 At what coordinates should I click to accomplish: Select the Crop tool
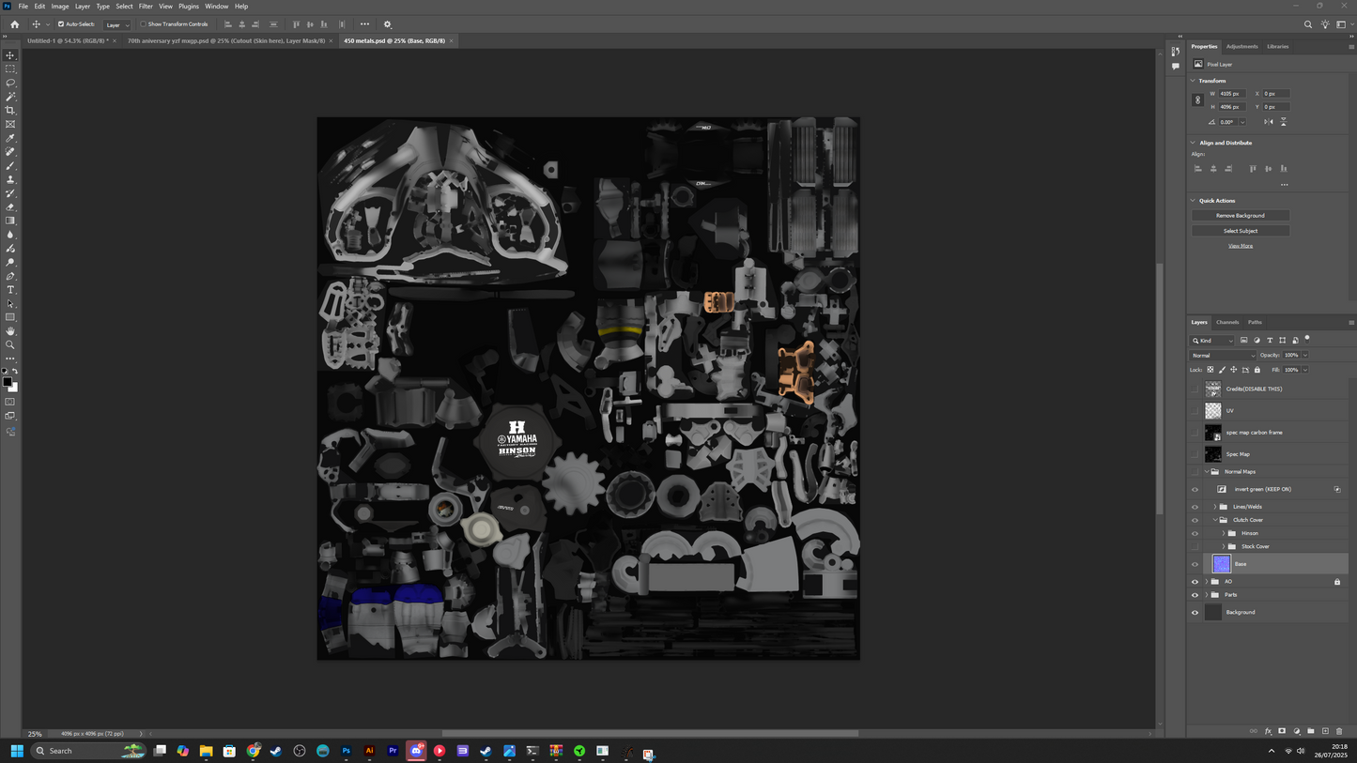coord(10,111)
